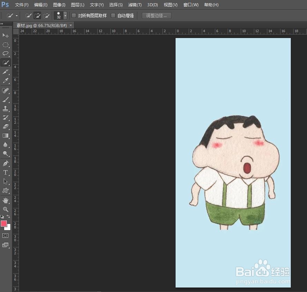Reset default foreground and background colors
307x292 pixels.
pyautogui.click(x=2, y=217)
